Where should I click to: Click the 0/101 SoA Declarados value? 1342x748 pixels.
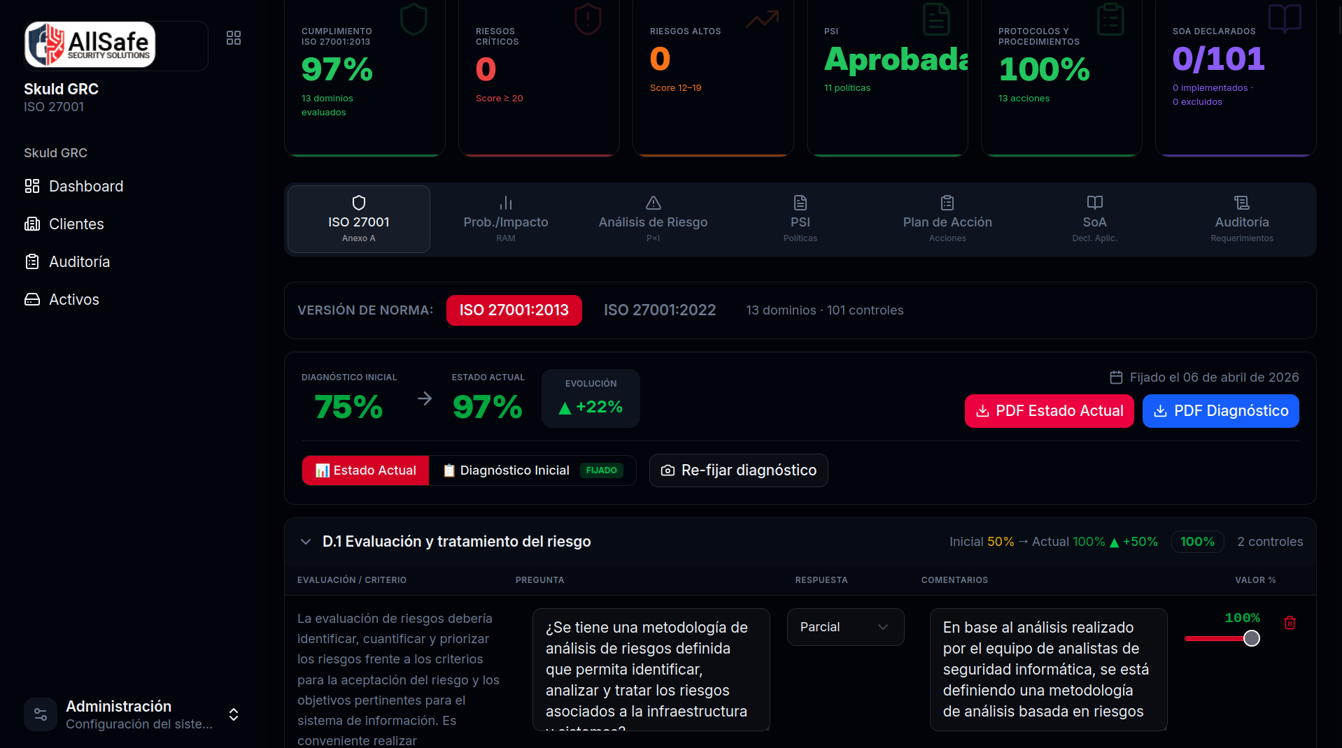(x=1219, y=59)
